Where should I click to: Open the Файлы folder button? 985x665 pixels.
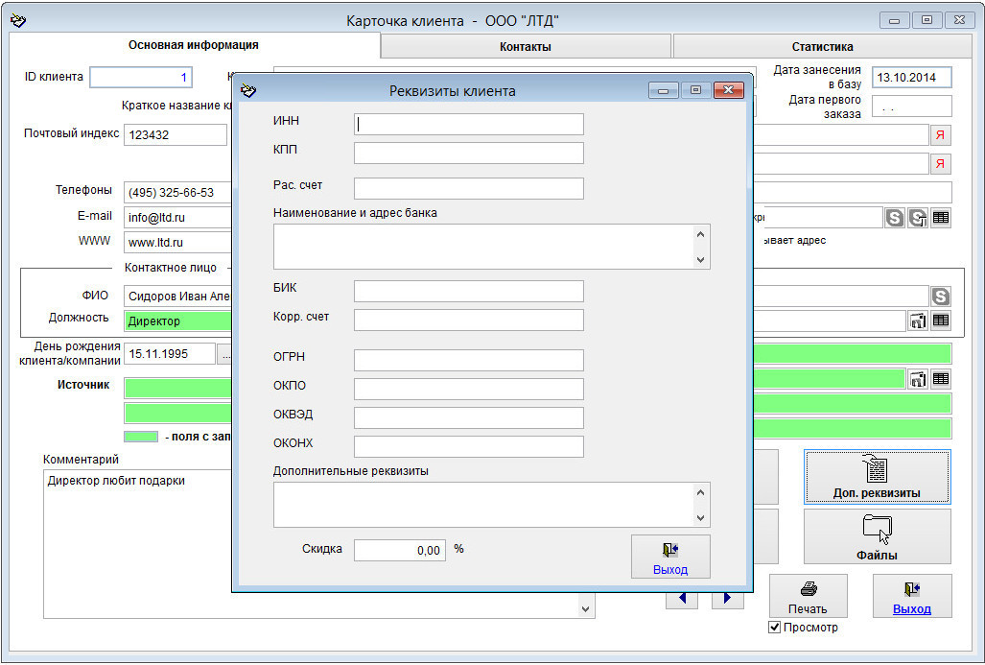point(877,535)
